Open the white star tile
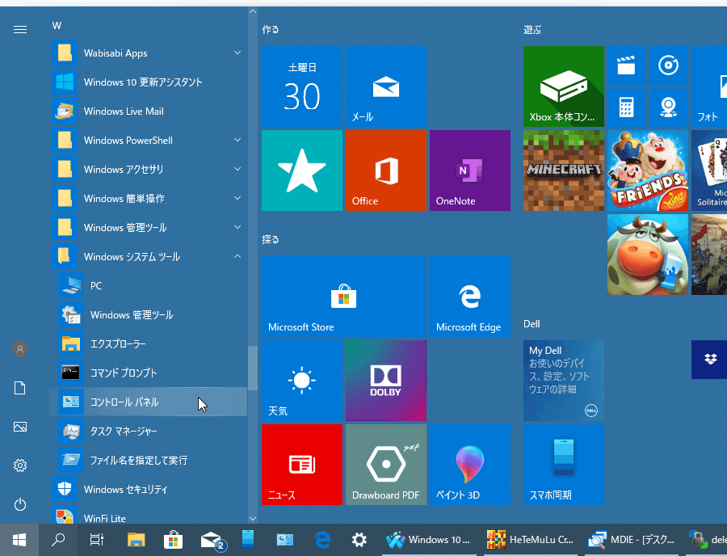727x556 pixels. pyautogui.click(x=302, y=171)
